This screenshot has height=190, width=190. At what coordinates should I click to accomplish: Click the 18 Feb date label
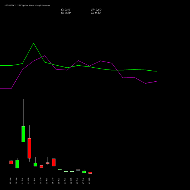click(89, 181)
